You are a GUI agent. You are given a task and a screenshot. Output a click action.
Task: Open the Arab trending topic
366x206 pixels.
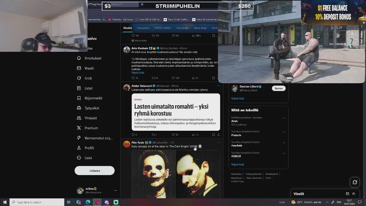[234, 121]
